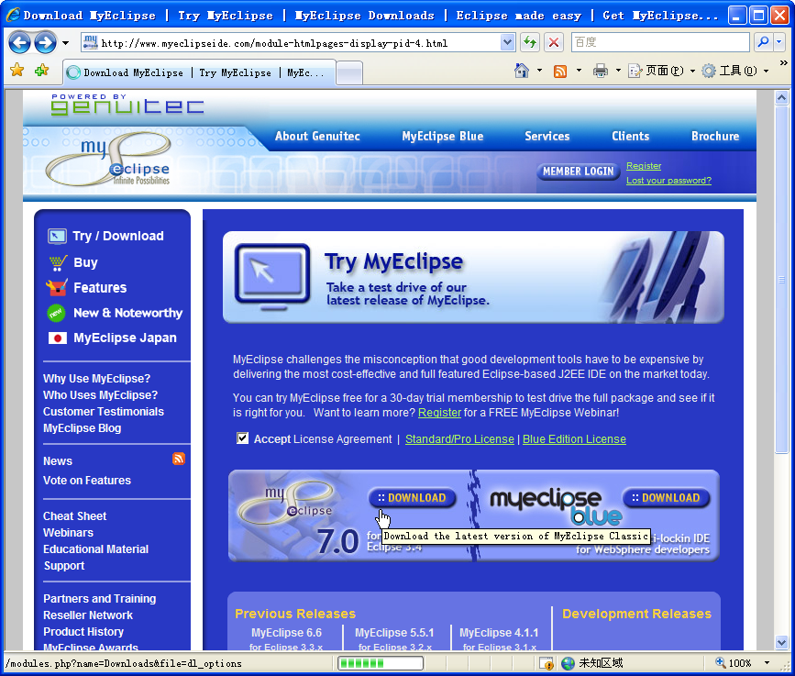Open a new blank tab

point(348,73)
